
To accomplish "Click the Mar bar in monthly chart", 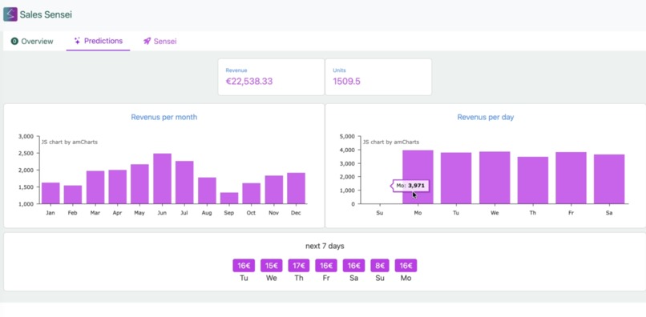I will pos(95,187).
